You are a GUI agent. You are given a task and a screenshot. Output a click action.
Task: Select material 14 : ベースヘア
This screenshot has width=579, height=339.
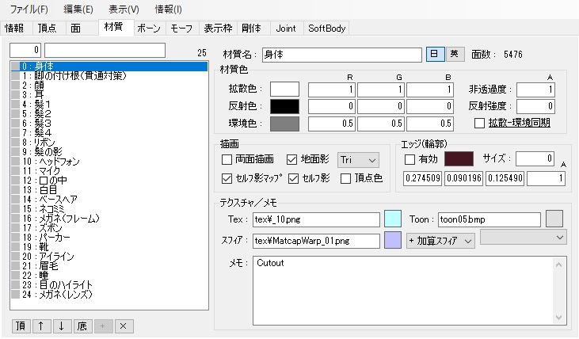pyautogui.click(x=109, y=200)
